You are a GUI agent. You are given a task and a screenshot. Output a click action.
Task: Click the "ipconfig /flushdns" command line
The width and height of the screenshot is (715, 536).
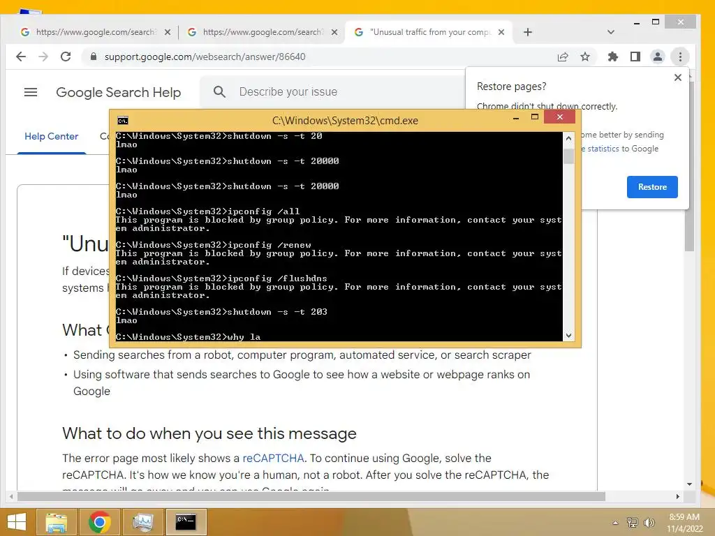pyautogui.click(x=221, y=278)
